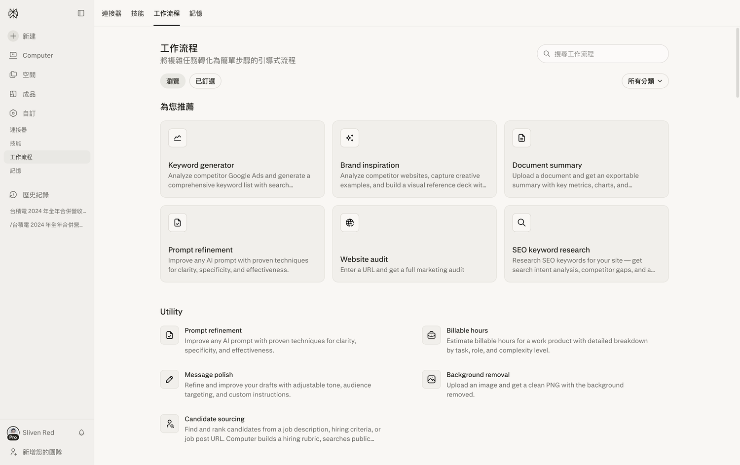740x465 pixels.
Task: Open the Website audit card title
Action: [x=364, y=259]
